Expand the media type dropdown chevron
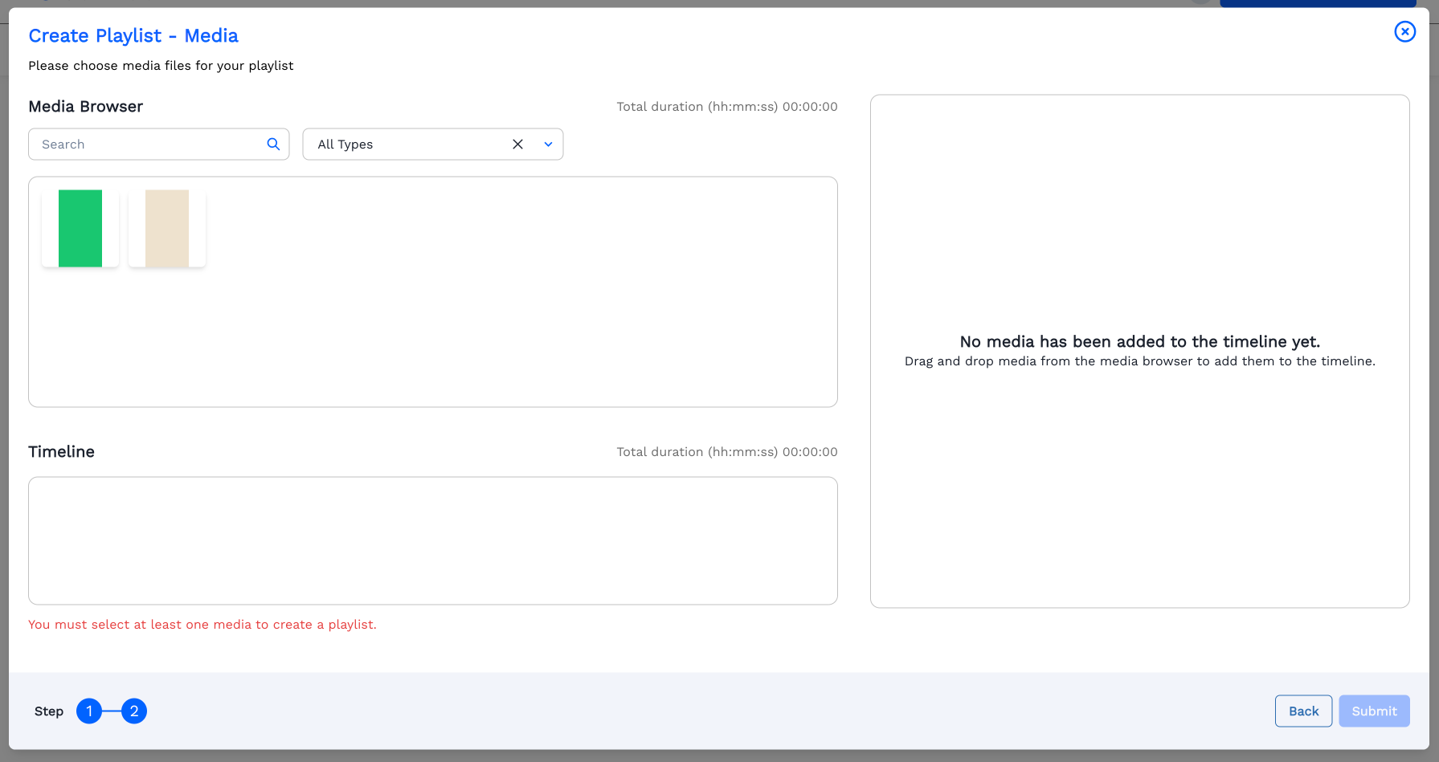Viewport: 1439px width, 762px height. pyautogui.click(x=548, y=145)
